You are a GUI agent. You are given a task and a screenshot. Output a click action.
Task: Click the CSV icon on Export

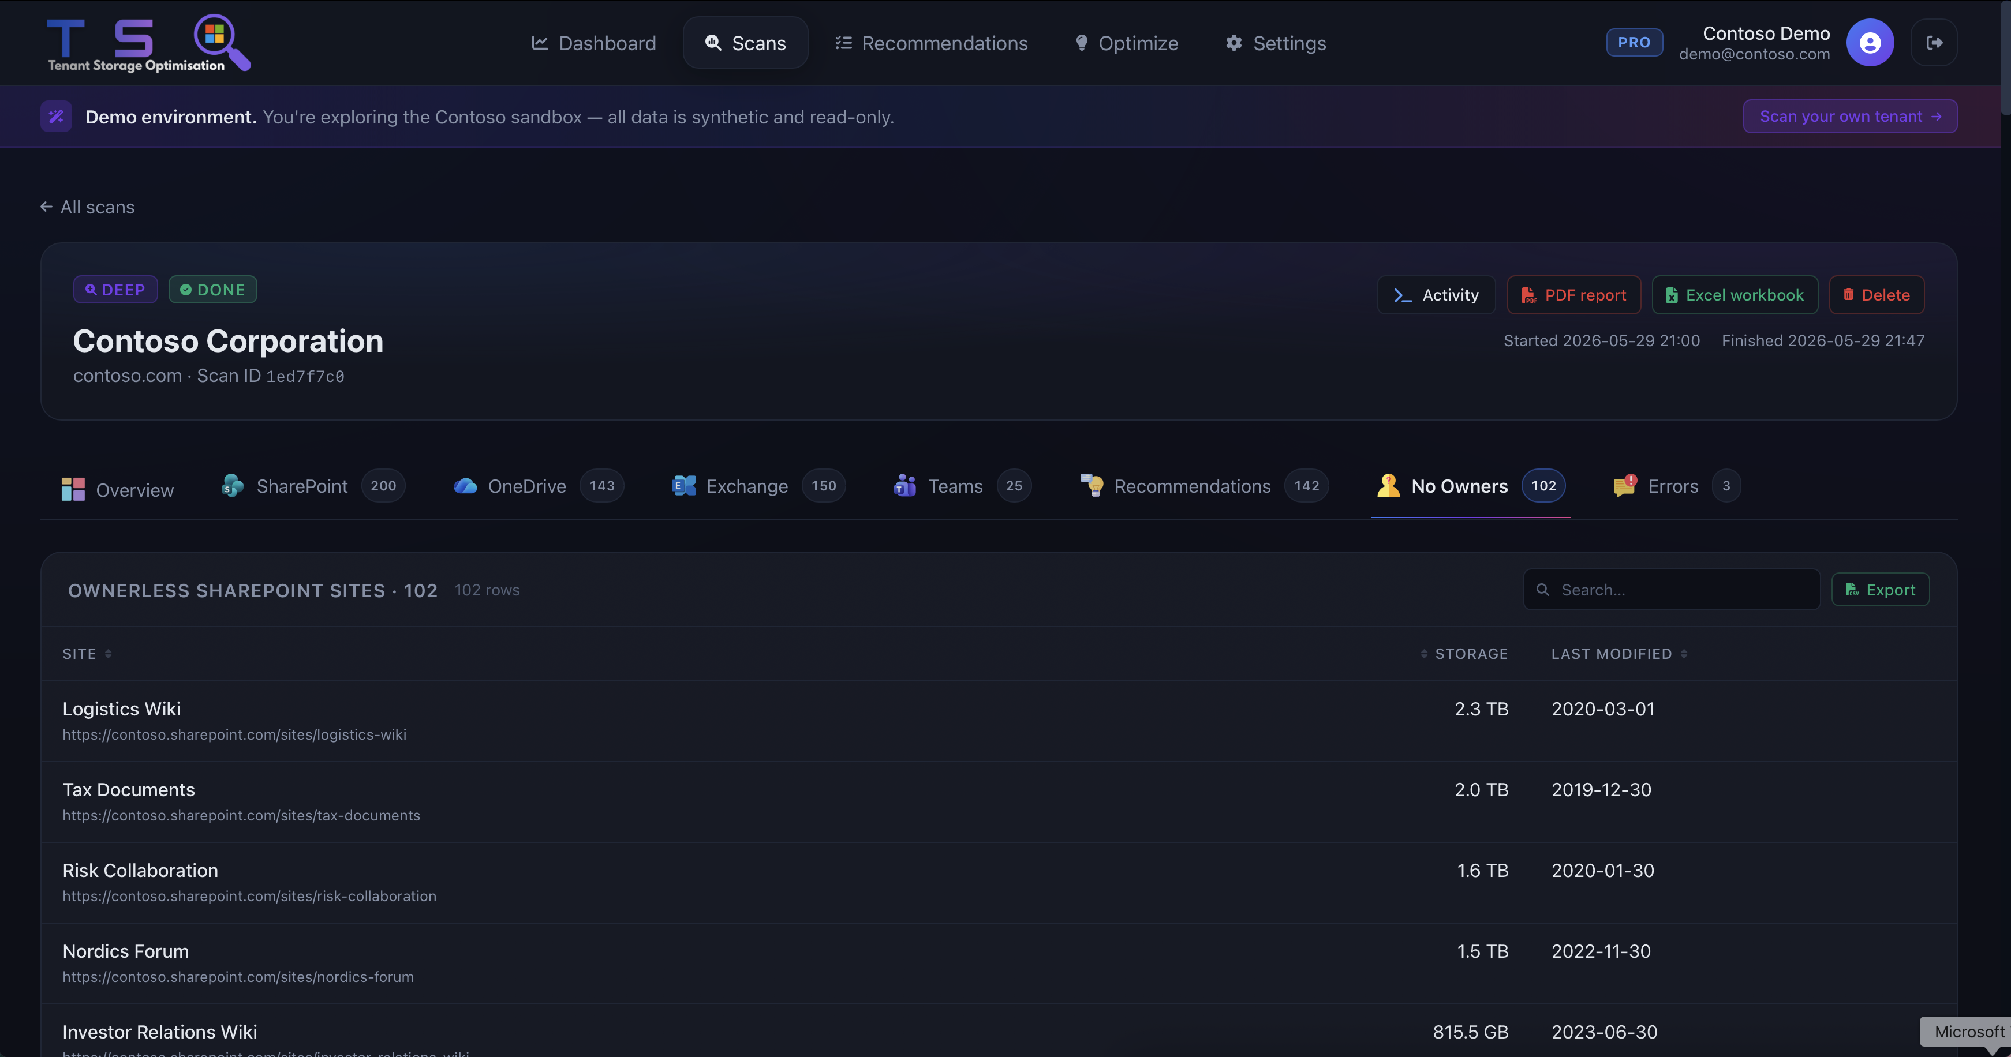pyautogui.click(x=1852, y=590)
